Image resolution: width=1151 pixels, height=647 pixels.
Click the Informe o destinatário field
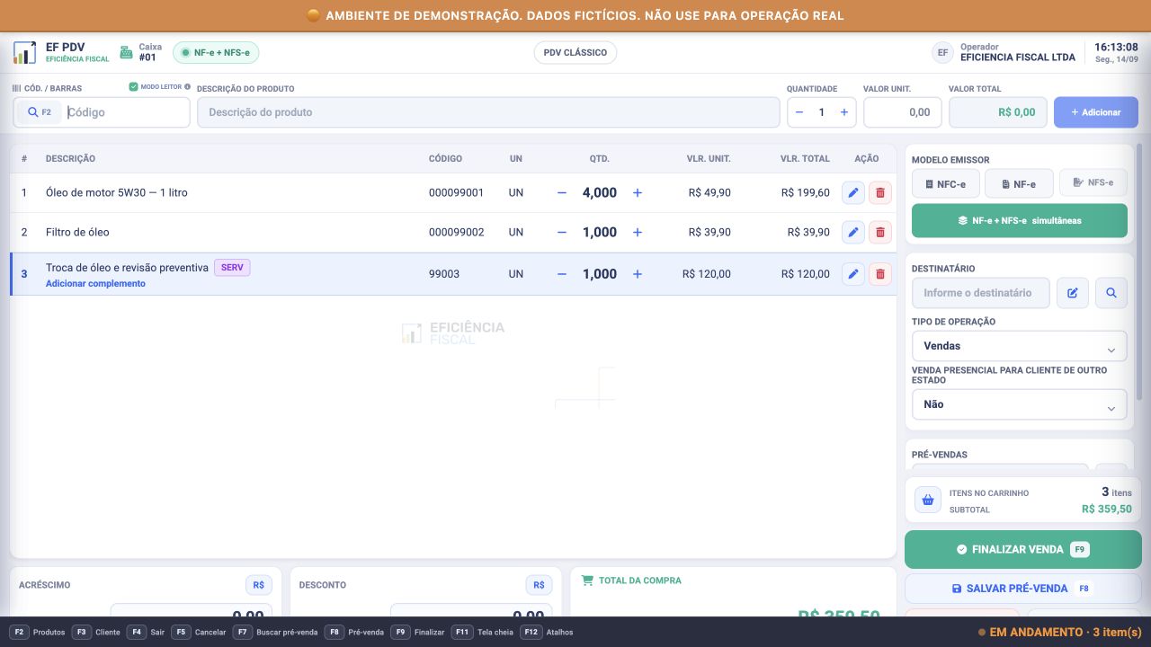(x=981, y=292)
